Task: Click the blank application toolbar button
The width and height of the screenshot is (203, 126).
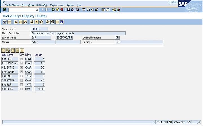Action: (x=57, y=22)
